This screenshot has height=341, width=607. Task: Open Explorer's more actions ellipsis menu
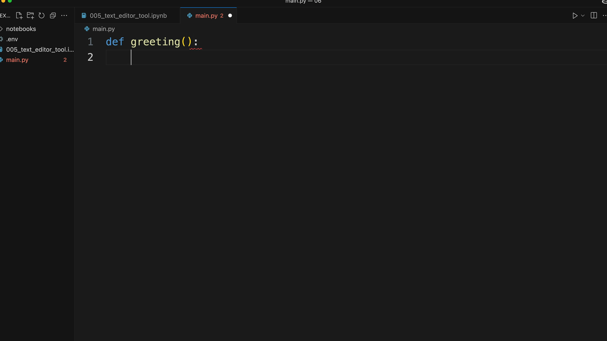(x=64, y=15)
